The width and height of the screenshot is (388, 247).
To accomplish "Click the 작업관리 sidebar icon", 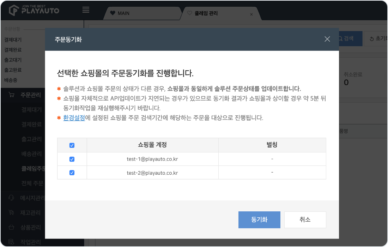I will pos(11,242).
